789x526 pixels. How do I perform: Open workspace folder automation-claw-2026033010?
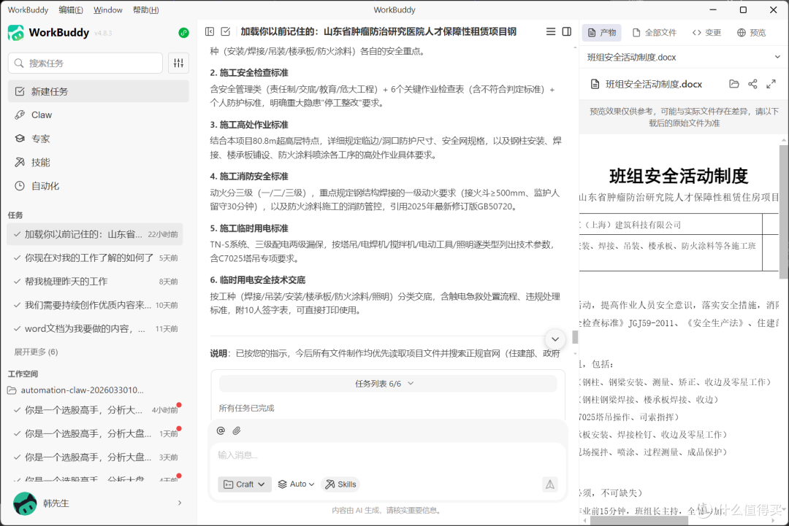point(77,390)
